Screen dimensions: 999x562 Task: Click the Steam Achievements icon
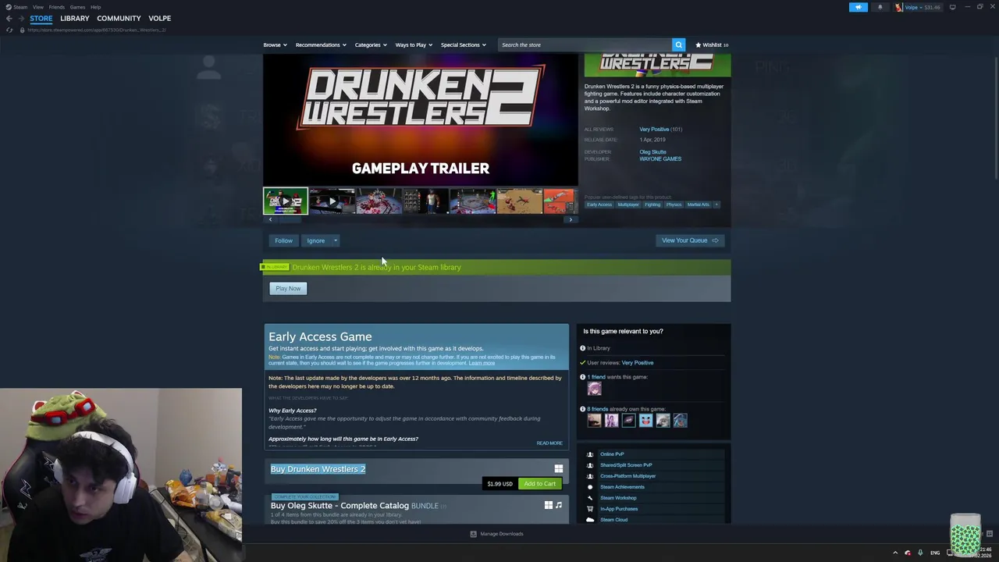pos(590,487)
